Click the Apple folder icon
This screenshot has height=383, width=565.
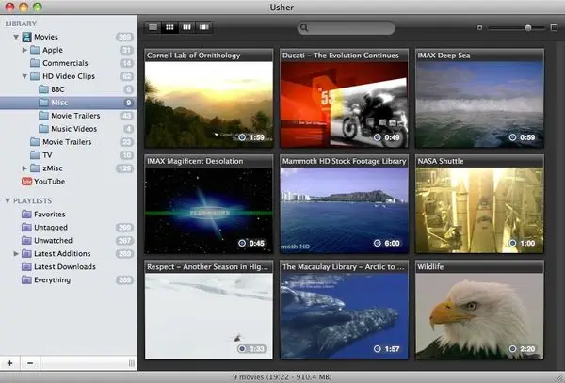[36, 50]
